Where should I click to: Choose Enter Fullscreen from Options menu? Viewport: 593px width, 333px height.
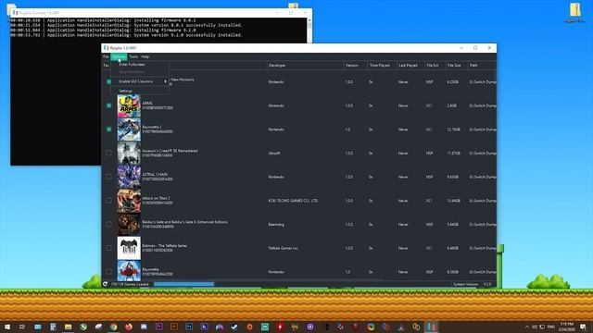click(140, 65)
